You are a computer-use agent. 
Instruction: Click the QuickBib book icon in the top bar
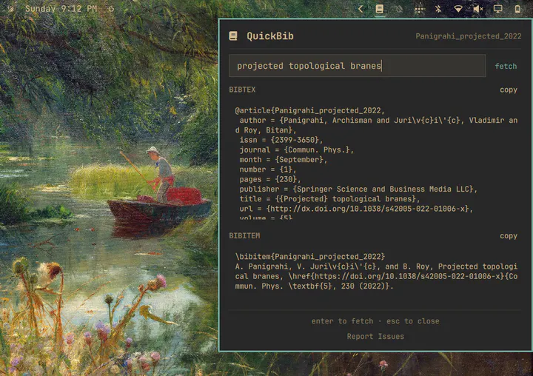(379, 9)
